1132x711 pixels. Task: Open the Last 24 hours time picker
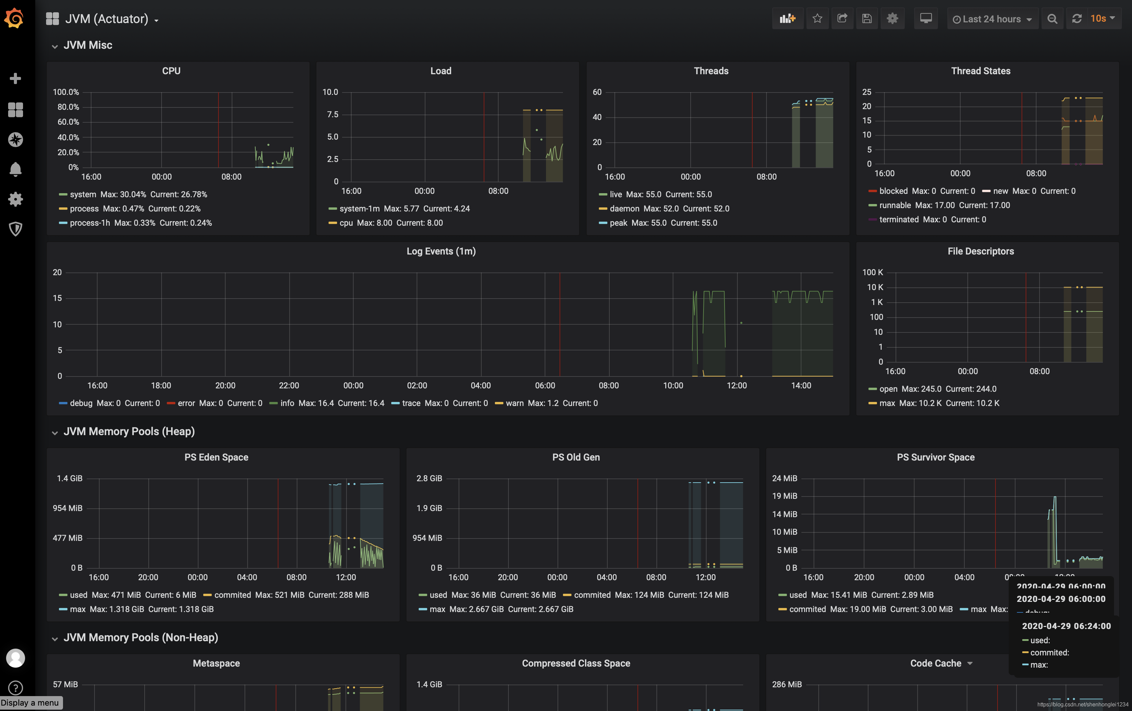(992, 19)
